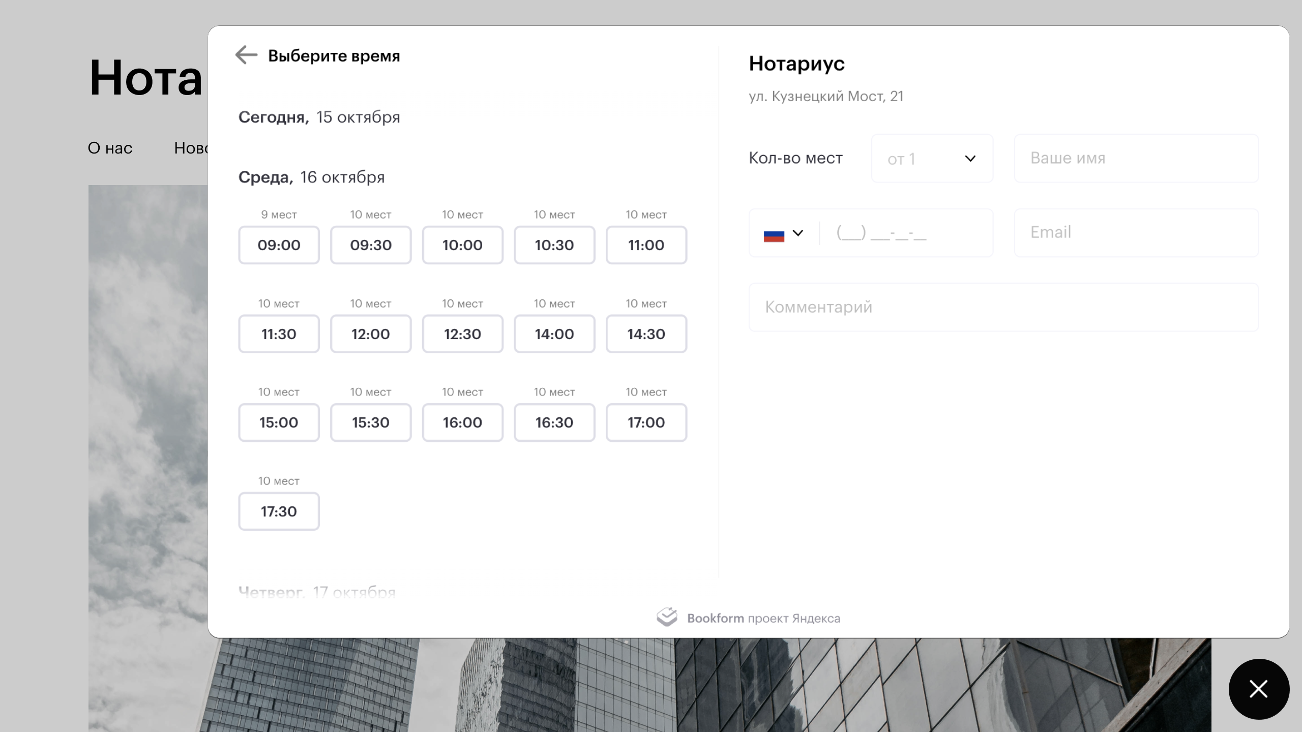Choose the 12:30 time slot
Viewport: 1302px width, 732px height.
(462, 334)
